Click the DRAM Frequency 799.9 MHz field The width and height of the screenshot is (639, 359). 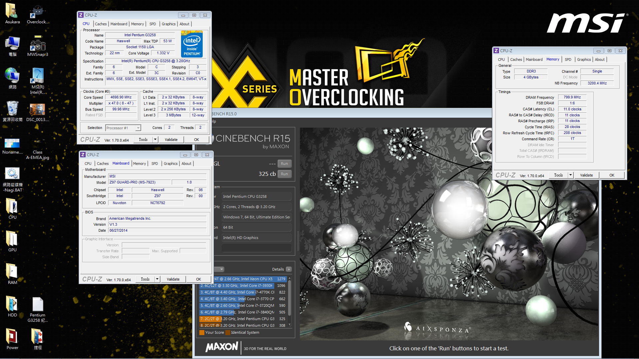click(x=572, y=97)
